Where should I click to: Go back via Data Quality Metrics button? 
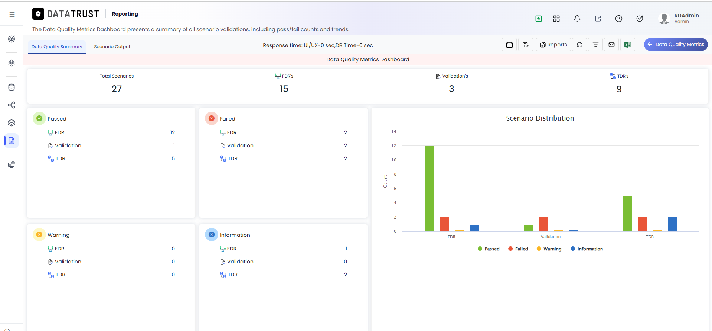[x=676, y=45]
